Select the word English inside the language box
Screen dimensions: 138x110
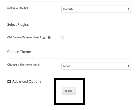pyautogui.click(x=68, y=9)
